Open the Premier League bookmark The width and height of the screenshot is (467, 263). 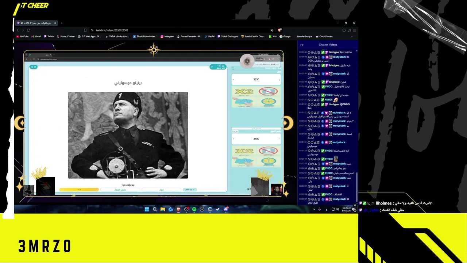(303, 37)
